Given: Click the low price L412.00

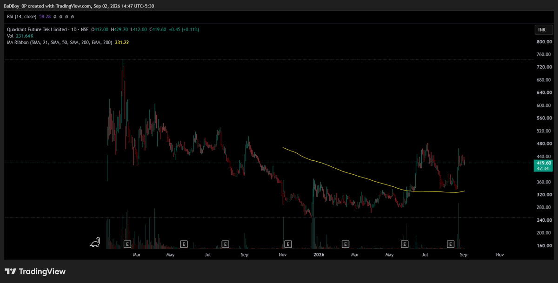Looking at the screenshot, I should [x=139, y=29].
